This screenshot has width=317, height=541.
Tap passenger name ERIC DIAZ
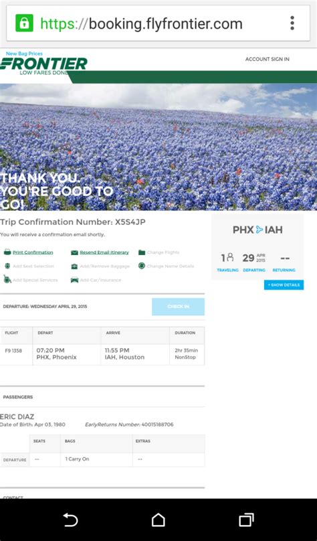point(17,416)
